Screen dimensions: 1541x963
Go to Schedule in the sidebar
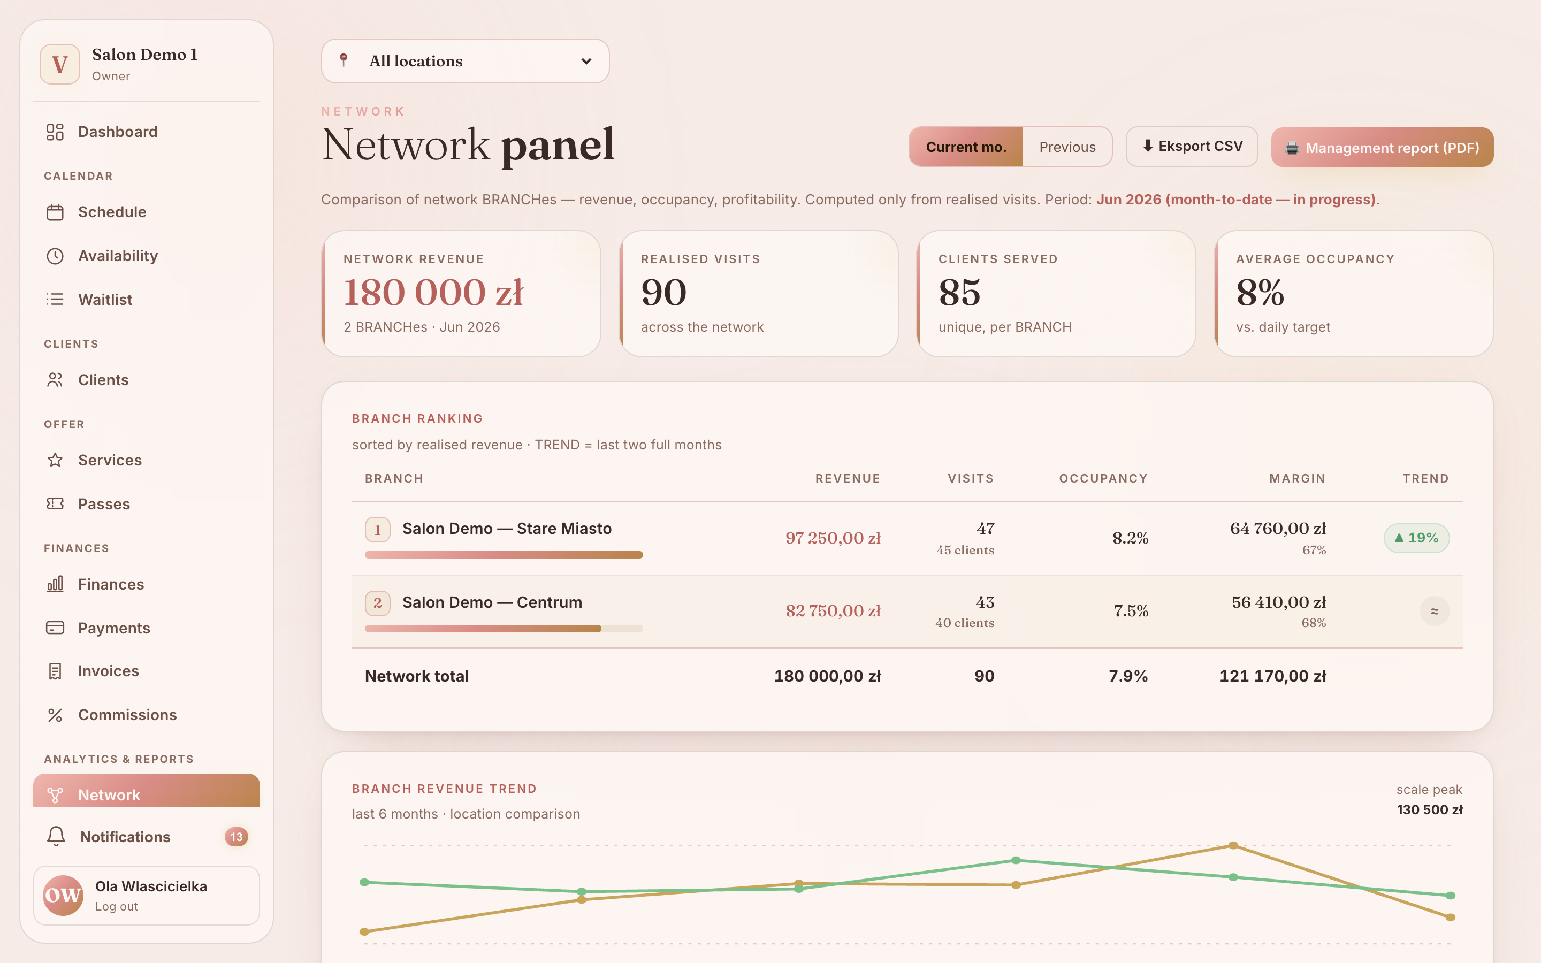[147, 212]
